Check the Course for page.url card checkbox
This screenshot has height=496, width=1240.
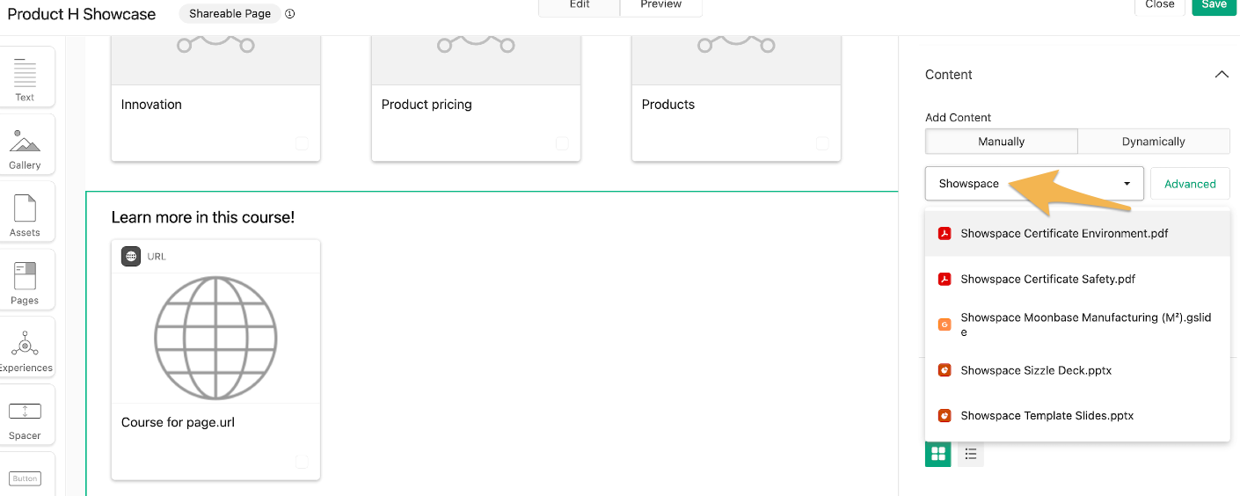302,462
